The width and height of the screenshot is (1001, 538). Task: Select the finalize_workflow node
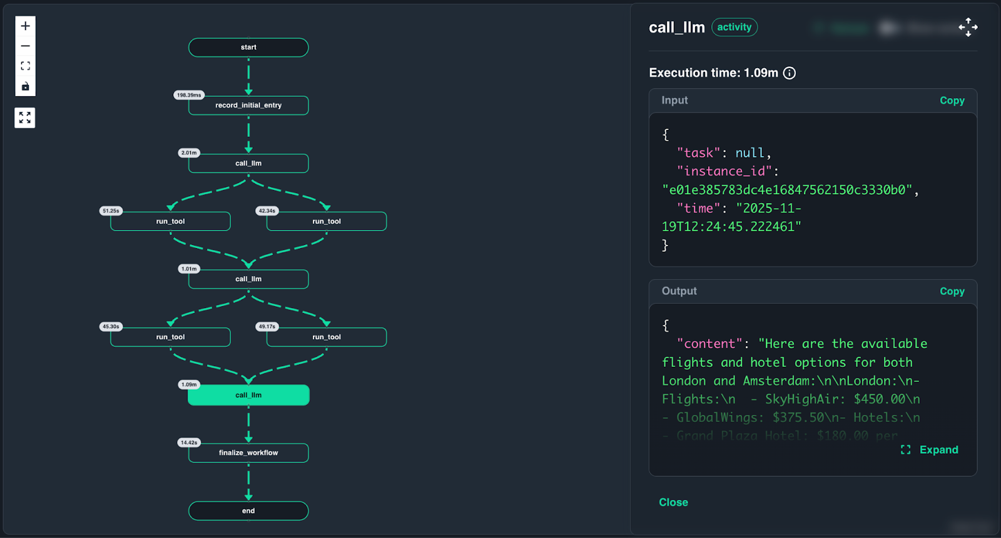[248, 453]
